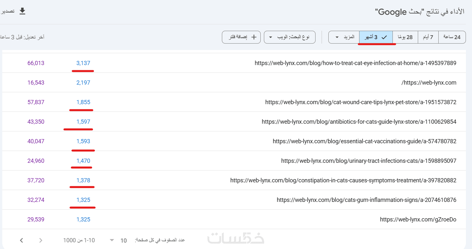This screenshot has height=249, width=472.
Task: Click the 1,855 clicks value
Action: (x=83, y=102)
